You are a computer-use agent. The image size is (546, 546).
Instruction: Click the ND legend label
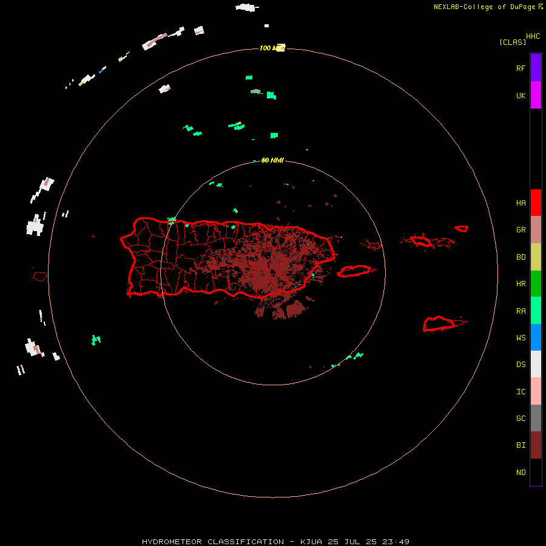[x=521, y=472]
